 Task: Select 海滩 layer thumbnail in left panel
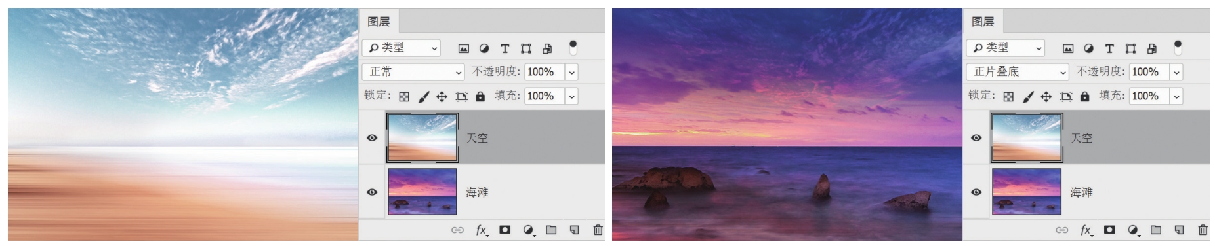[x=422, y=192]
